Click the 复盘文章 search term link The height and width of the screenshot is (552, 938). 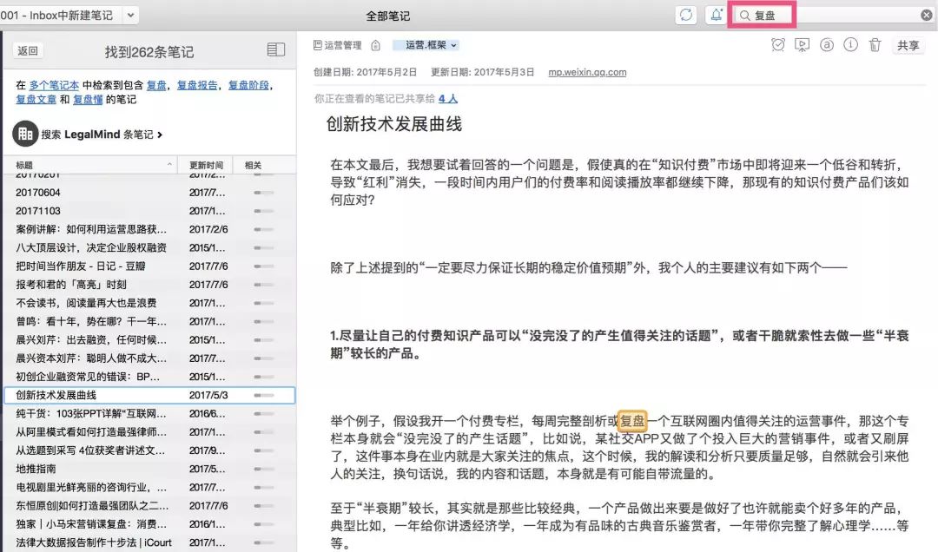(36, 99)
